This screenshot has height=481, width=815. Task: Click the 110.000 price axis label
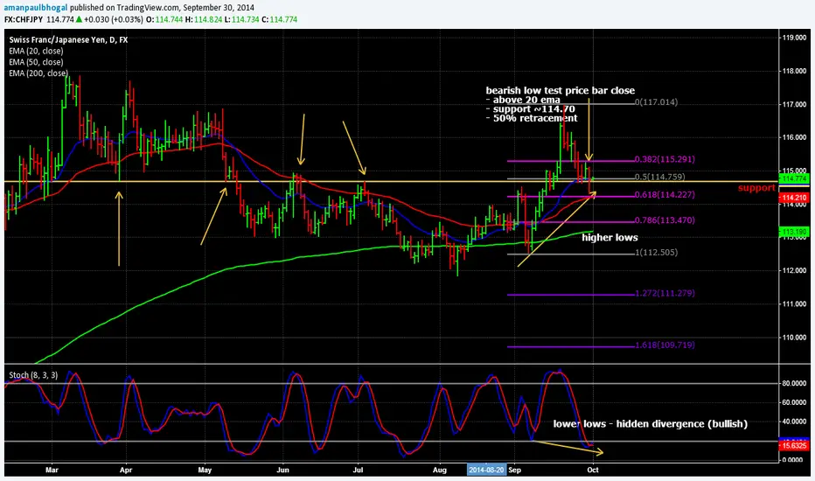795,338
